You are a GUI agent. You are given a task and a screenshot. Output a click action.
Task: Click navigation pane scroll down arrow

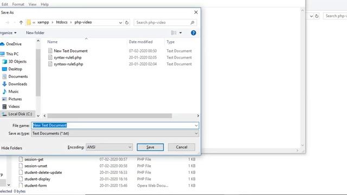coord(38,116)
